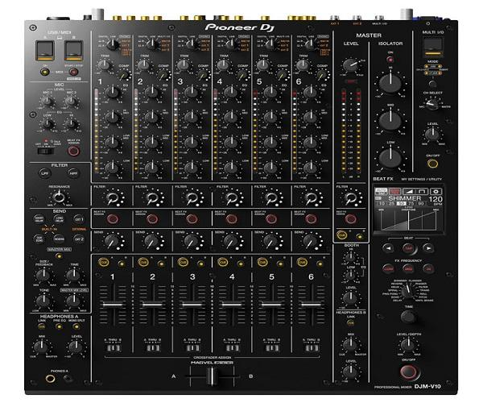Click the Magvel crossfader handle

[x=212, y=376]
